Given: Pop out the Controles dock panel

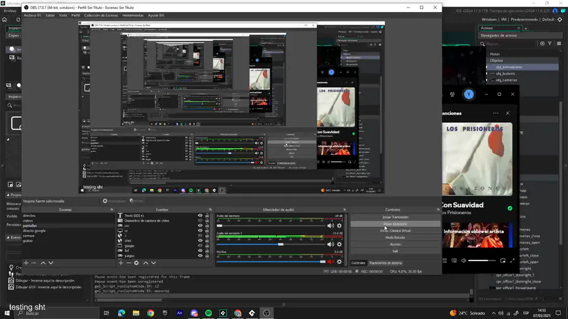Looking at the screenshot, I should 439,210.
